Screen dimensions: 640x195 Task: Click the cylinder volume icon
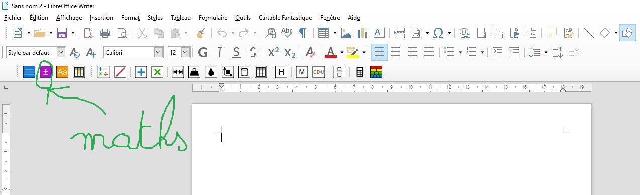(244, 72)
